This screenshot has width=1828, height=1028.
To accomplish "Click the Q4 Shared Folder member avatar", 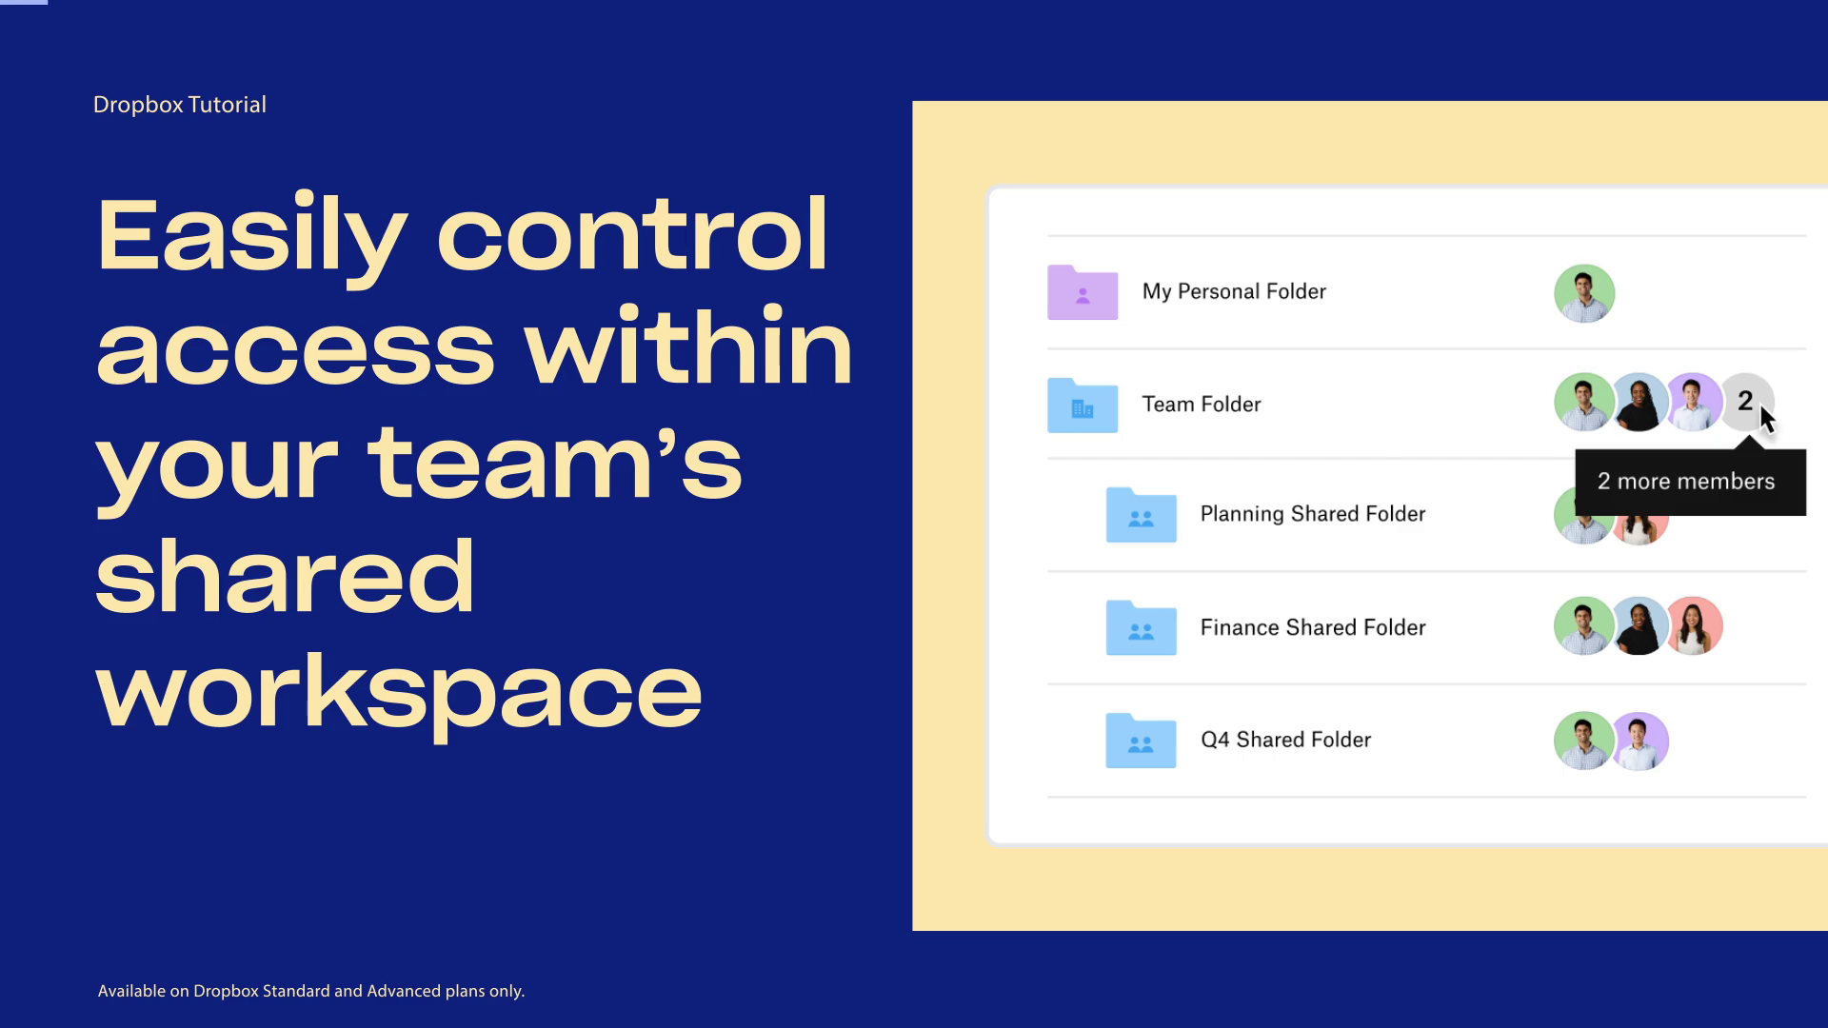I will tap(1584, 740).
